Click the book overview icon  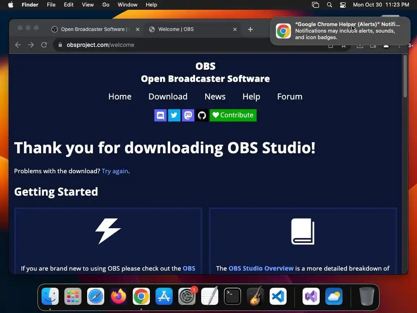(303, 231)
